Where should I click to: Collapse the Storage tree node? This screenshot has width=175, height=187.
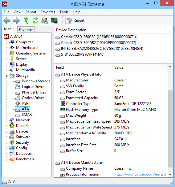click(x=6, y=76)
